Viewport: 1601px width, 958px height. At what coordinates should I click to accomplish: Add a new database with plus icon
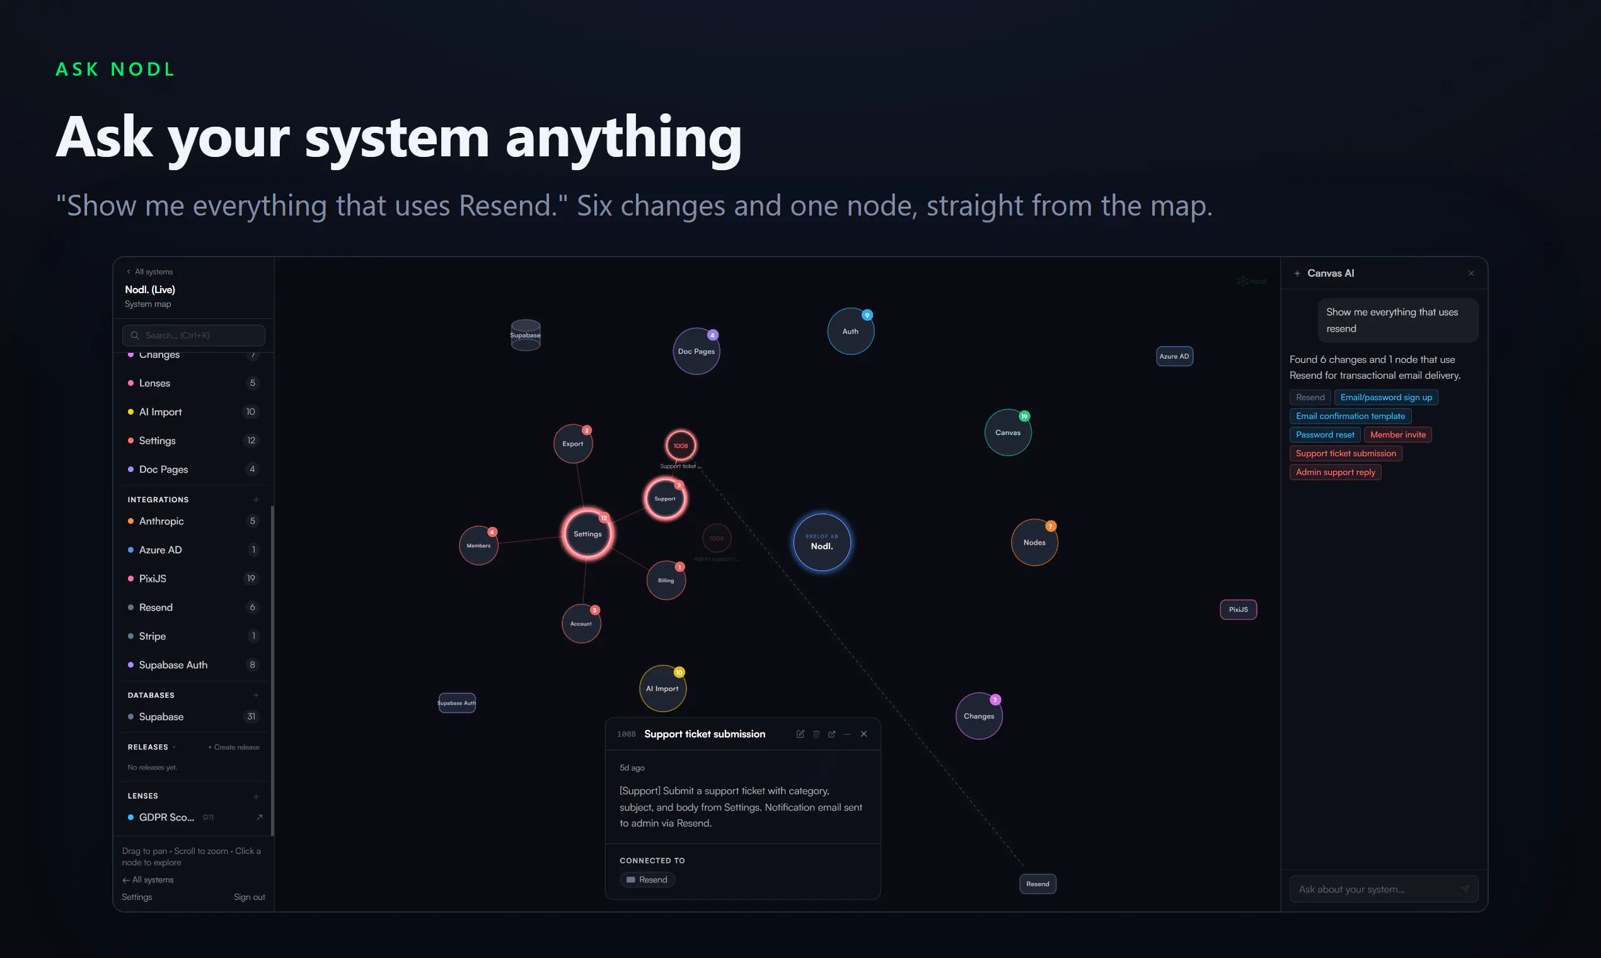257,695
